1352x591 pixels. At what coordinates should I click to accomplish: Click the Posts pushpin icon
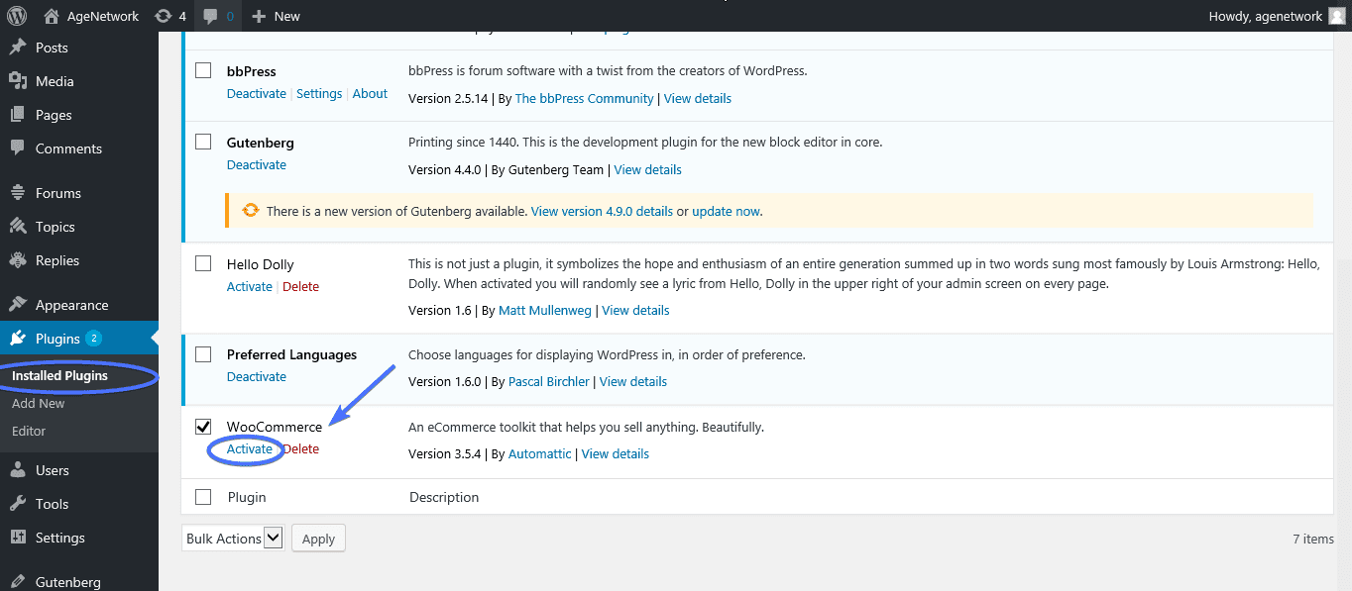[18, 48]
